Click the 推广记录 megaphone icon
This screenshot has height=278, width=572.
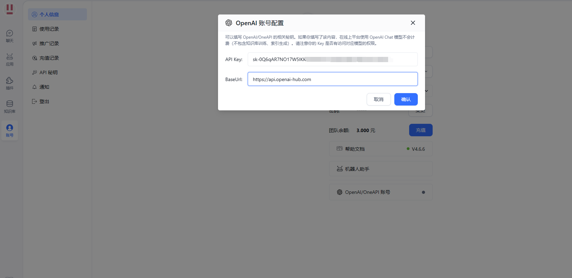[34, 43]
